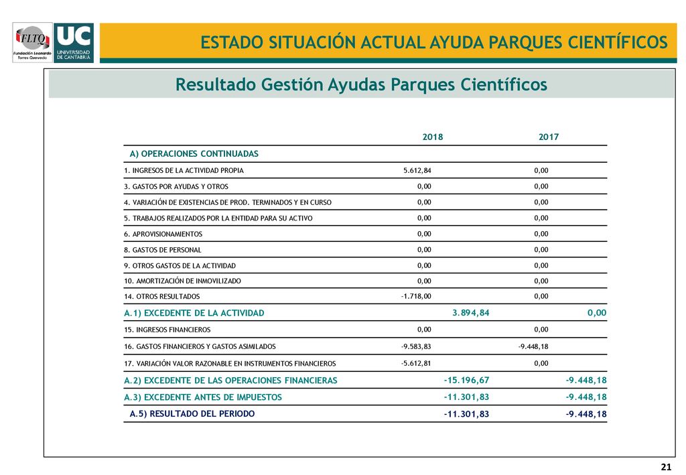
Task: Click row '14. OTROS RESULTADOS'
Action: (365, 296)
